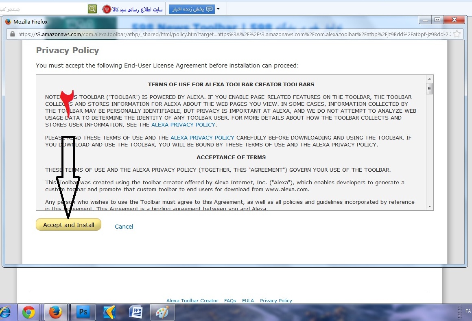
Task: Minimize the Mozilla Firefox popup window
Action: pyautogui.click(x=425, y=20)
